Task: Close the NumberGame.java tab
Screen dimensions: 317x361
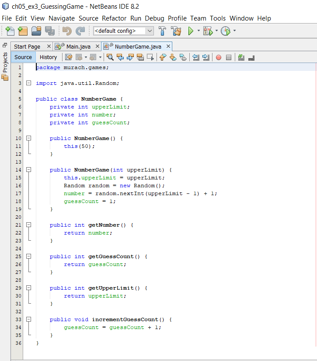Action: click(168, 46)
